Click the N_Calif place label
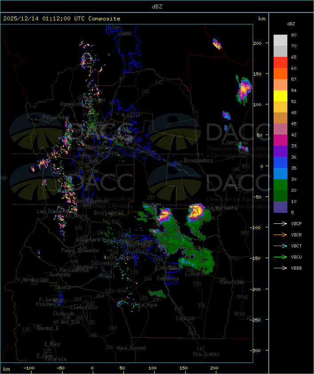Image resolution: width=314 pixels, height=374 pixels. (131, 115)
